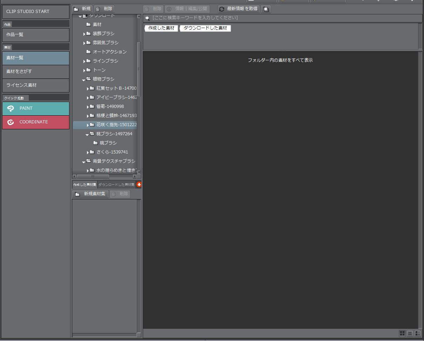Expand the ラインブラシ folder
Image resolution: width=424 pixels, height=341 pixels.
[85, 61]
